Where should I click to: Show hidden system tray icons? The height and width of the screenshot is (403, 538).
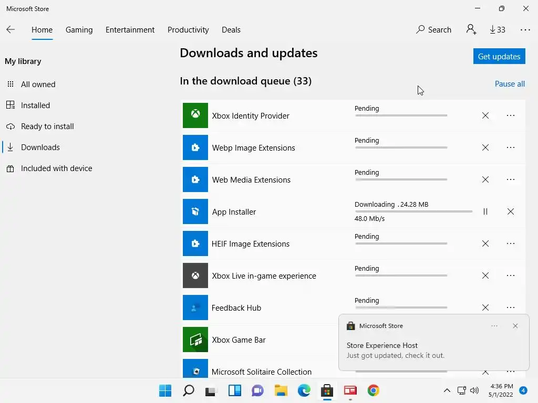[447, 390]
